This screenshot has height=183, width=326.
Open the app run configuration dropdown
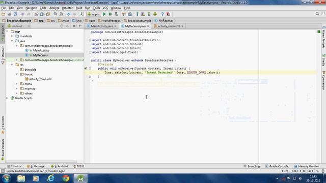point(94,14)
